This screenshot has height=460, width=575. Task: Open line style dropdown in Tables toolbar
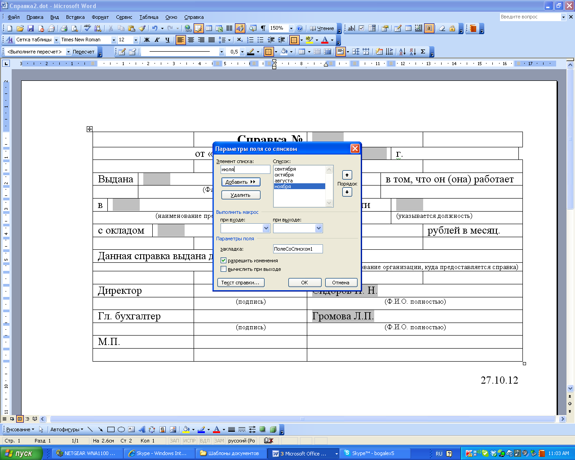click(221, 52)
